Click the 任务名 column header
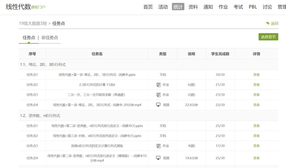 [x=97, y=54]
